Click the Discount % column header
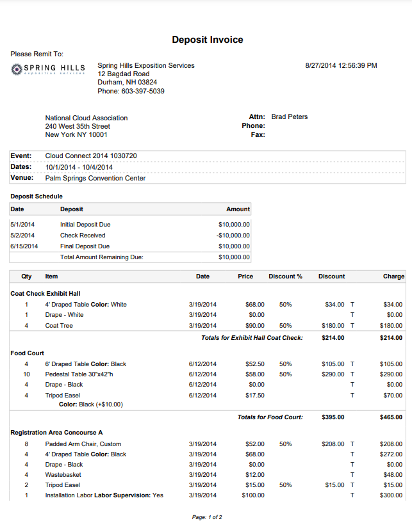This screenshot has height=521, width=412. (285, 277)
